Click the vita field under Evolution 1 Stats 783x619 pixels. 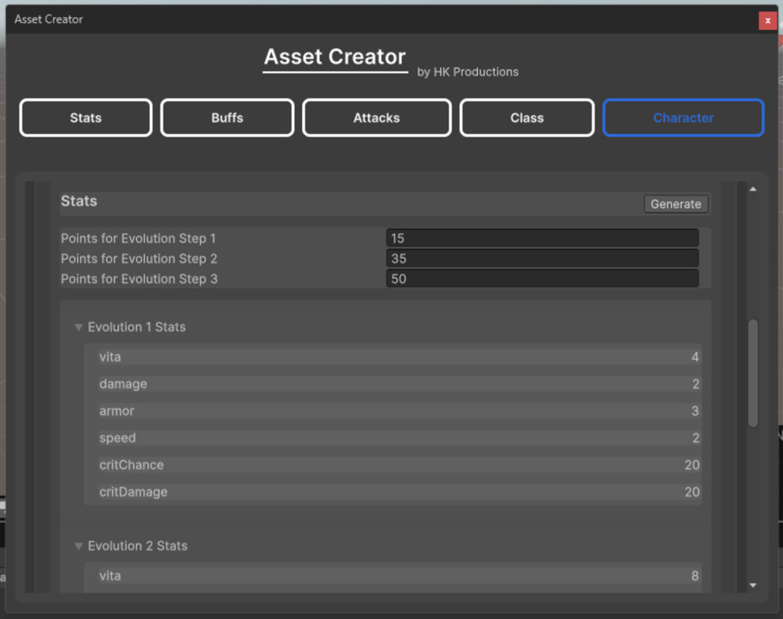click(395, 357)
